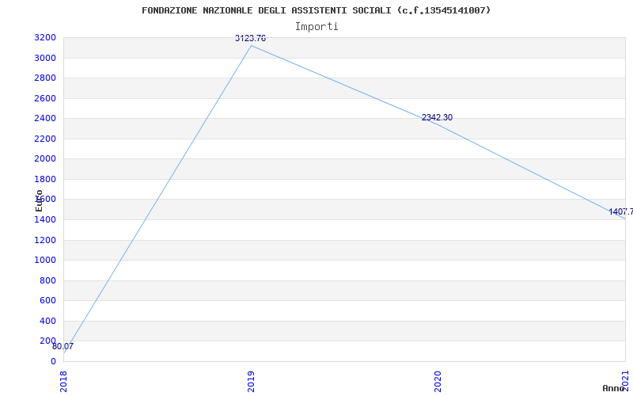Select the 3123.76 data label
Screen dimensions: 633x396
click(x=250, y=38)
